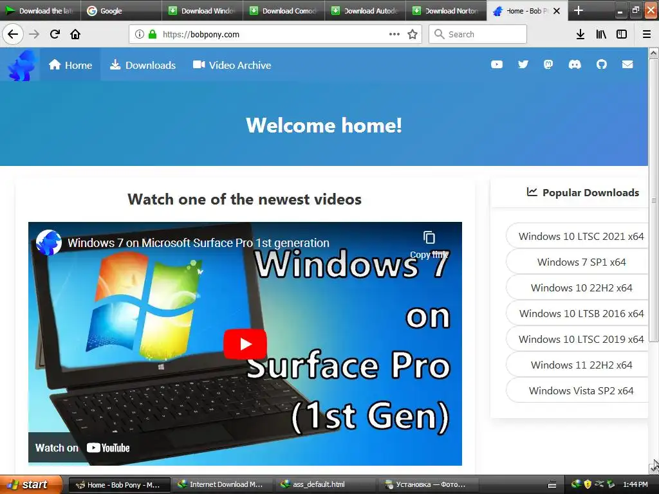
Task: Open Установка — Фото taskbar item
Action: point(429,484)
